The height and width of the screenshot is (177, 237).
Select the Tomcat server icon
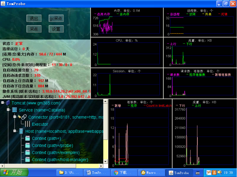click(x=8, y=103)
